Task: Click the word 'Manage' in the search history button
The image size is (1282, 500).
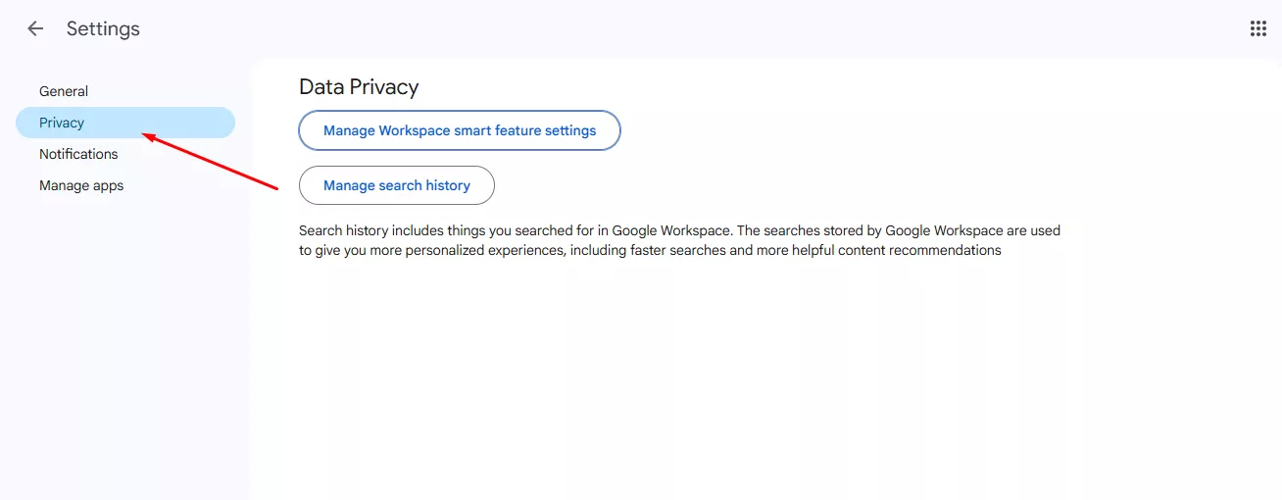Action: (x=349, y=185)
